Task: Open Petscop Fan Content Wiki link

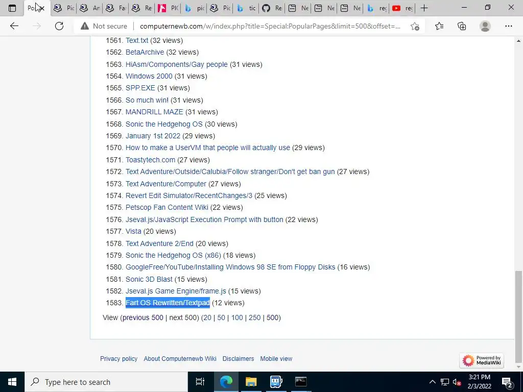Action: 167,207
